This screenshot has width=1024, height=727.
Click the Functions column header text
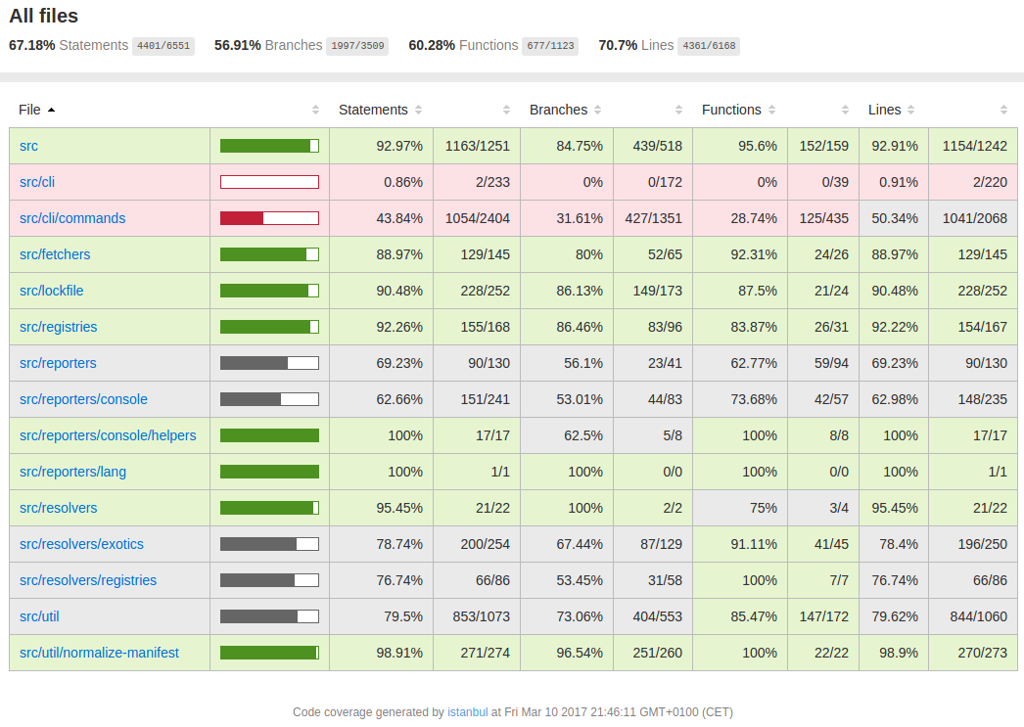[730, 110]
